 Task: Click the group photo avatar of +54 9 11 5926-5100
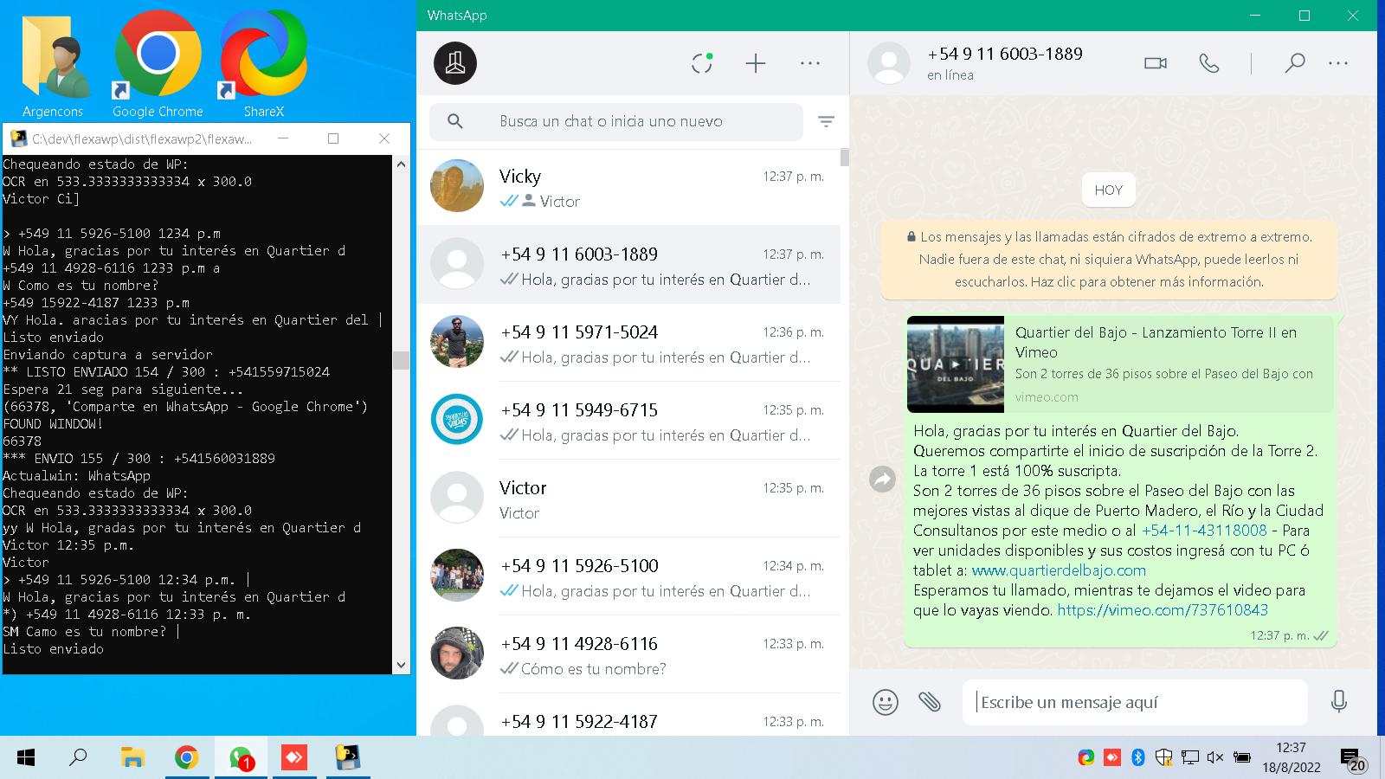tap(457, 576)
